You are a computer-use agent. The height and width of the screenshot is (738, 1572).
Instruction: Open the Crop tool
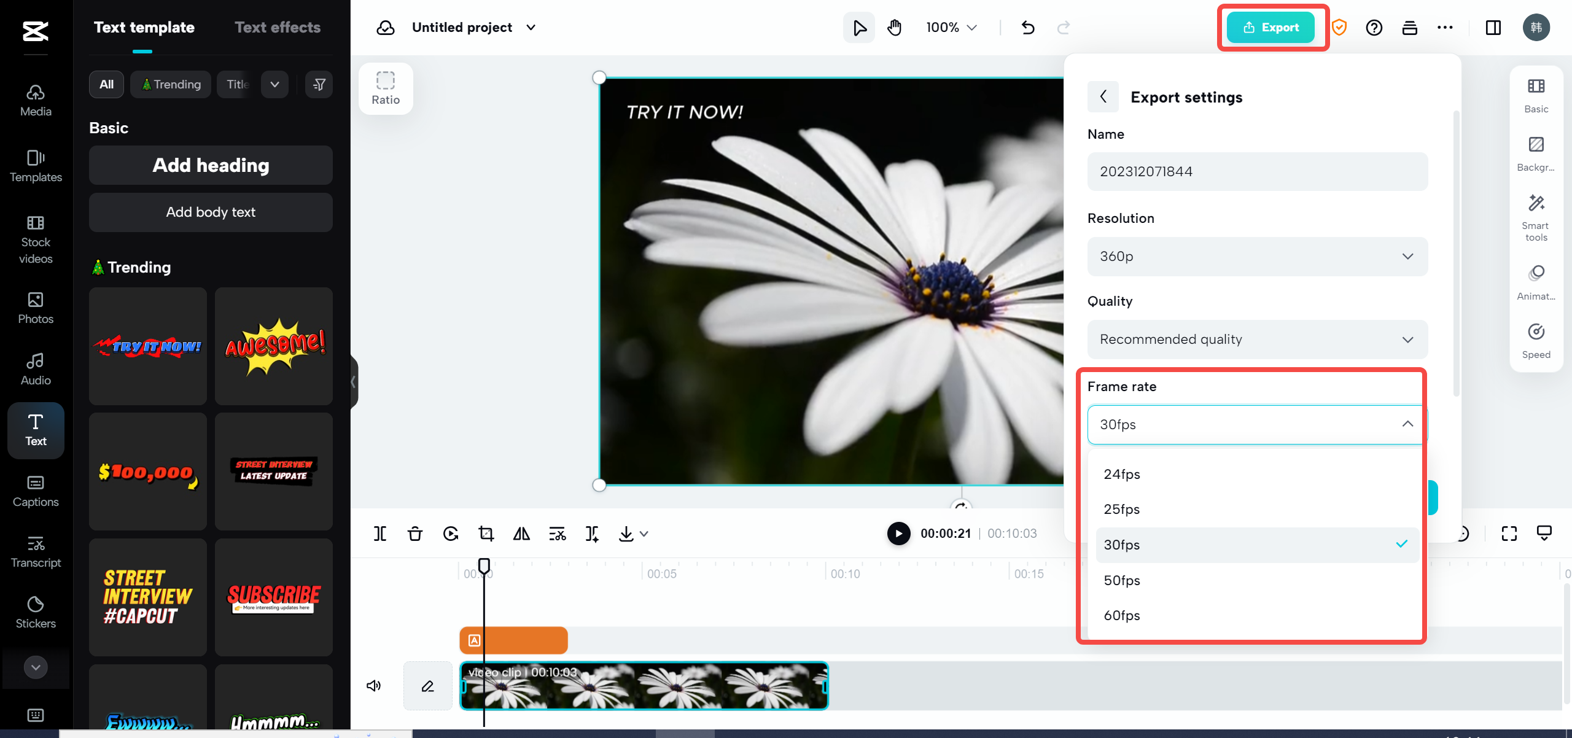tap(486, 534)
